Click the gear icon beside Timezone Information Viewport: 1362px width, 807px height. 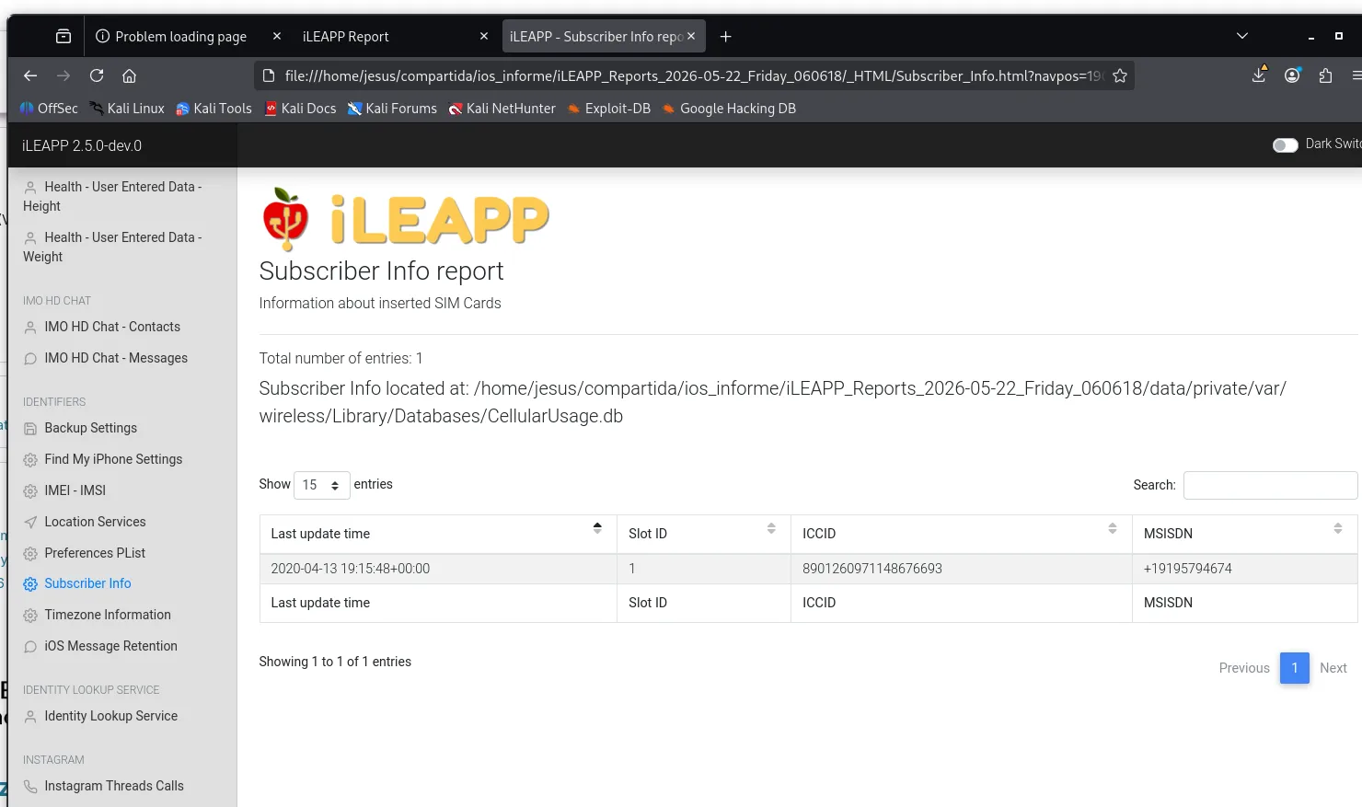[x=30, y=616]
